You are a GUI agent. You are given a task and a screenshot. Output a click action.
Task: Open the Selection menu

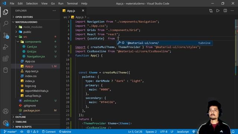32,3
